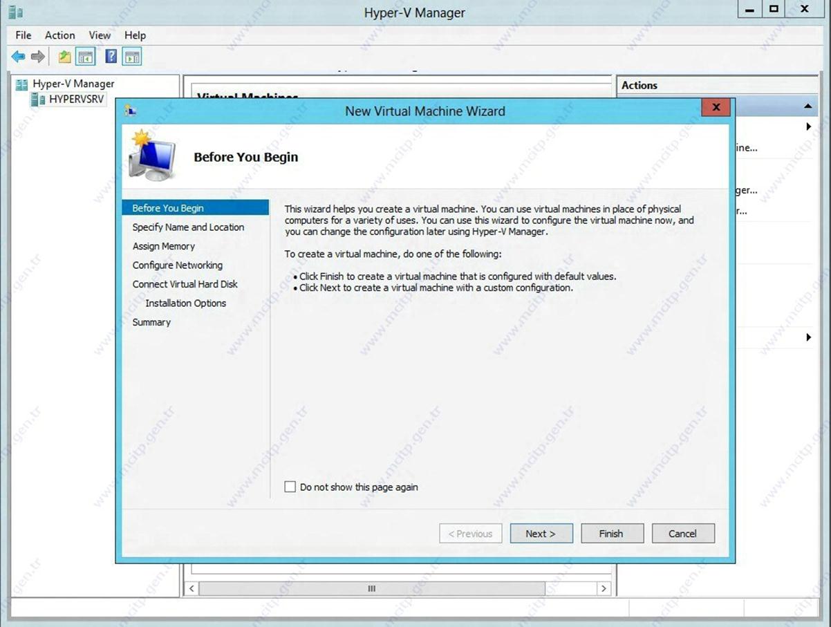831x627 pixels.
Task: Click the Next button in wizard
Action: pos(541,534)
